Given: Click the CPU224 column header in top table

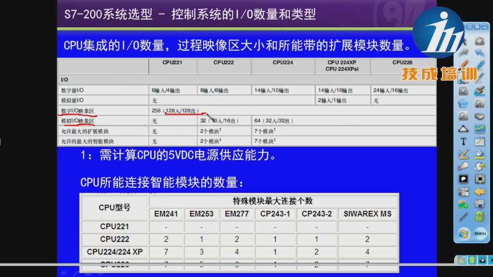Looking at the screenshot, I should (x=283, y=63).
